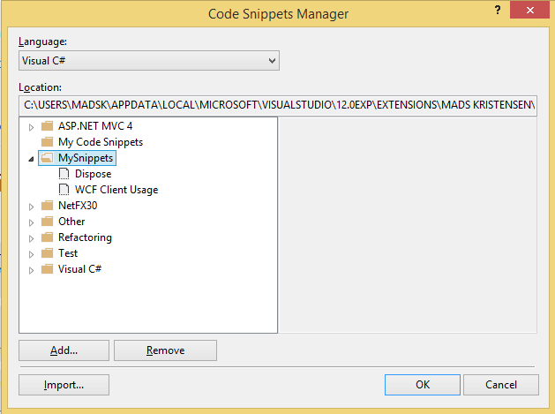Click the Remove button
Image resolution: width=555 pixels, height=414 pixels.
[165, 350]
